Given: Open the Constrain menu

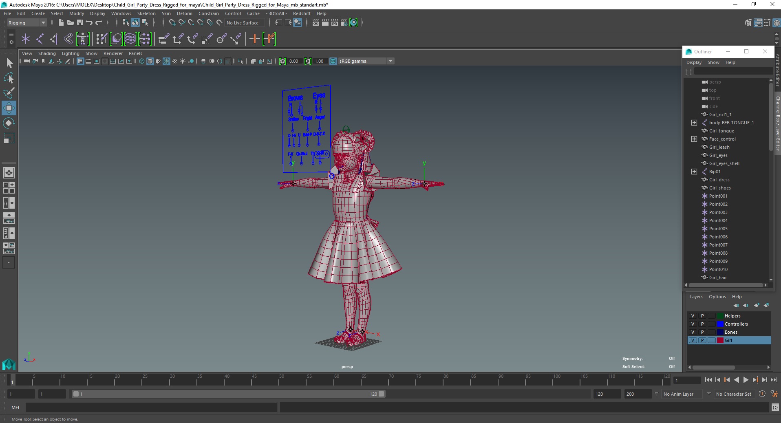Looking at the screenshot, I should click(x=209, y=13).
